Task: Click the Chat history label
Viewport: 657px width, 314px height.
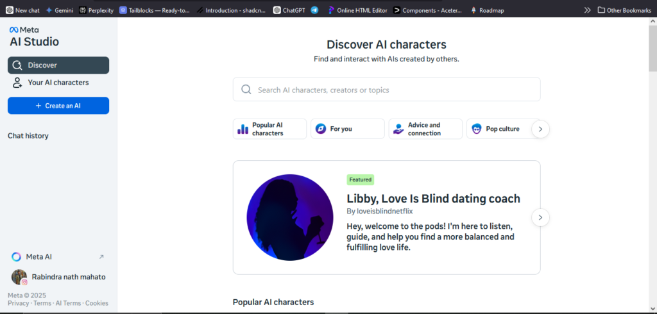Action: tap(28, 136)
